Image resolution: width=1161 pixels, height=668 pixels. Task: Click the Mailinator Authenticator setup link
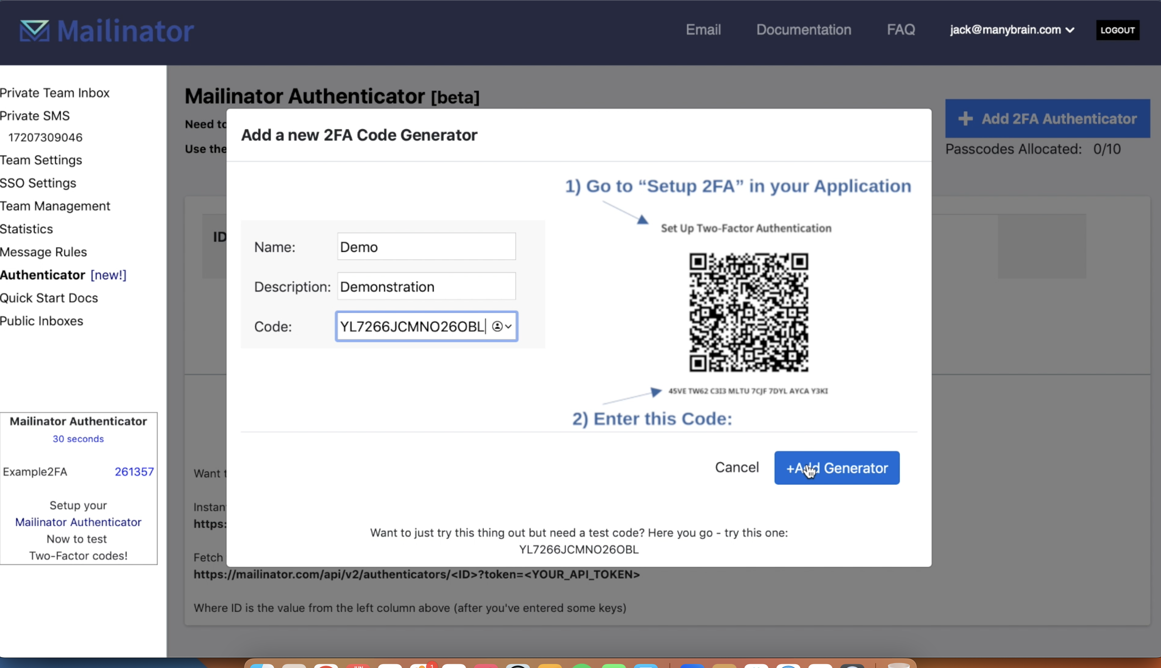pyautogui.click(x=79, y=522)
